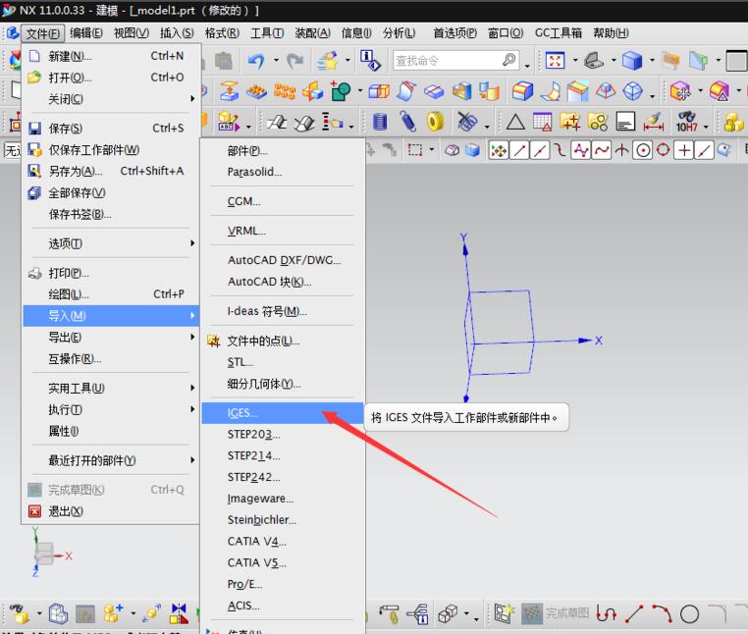
Task: Click the pattern feature orange dots icon
Action: coord(285,90)
